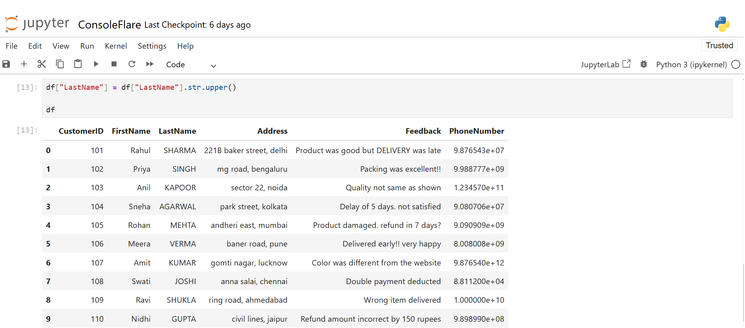This screenshot has height=328, width=745.
Task: Save the notebook with the floppy disk icon
Action: pos(6,64)
